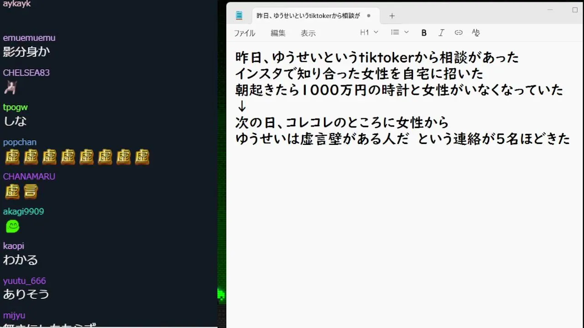The width and height of the screenshot is (584, 328).
Task: Click username yuutu_666 in chat
Action: tap(25, 281)
